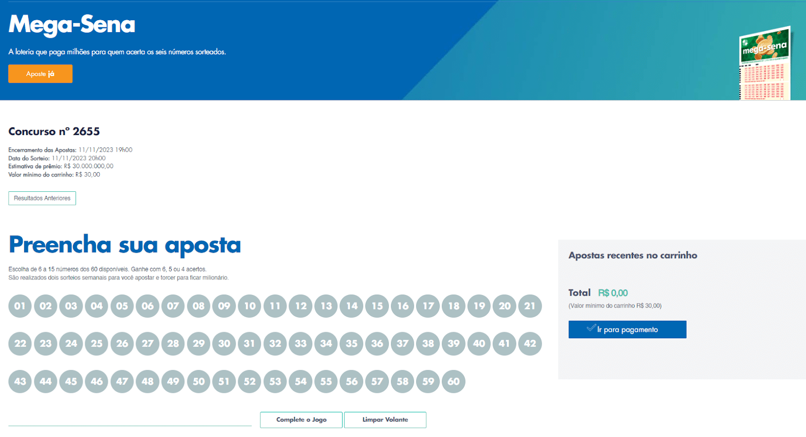Select number 57

(x=377, y=382)
